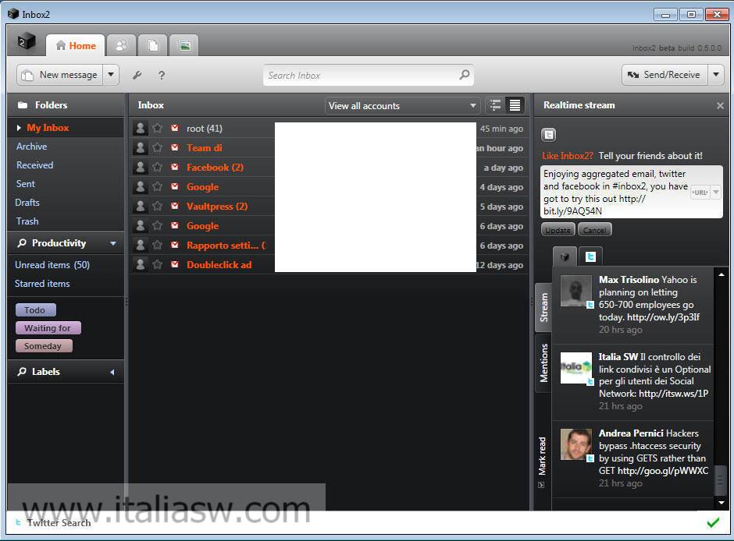Star the Team di message
Screen dimensions: 734x541
(157, 147)
